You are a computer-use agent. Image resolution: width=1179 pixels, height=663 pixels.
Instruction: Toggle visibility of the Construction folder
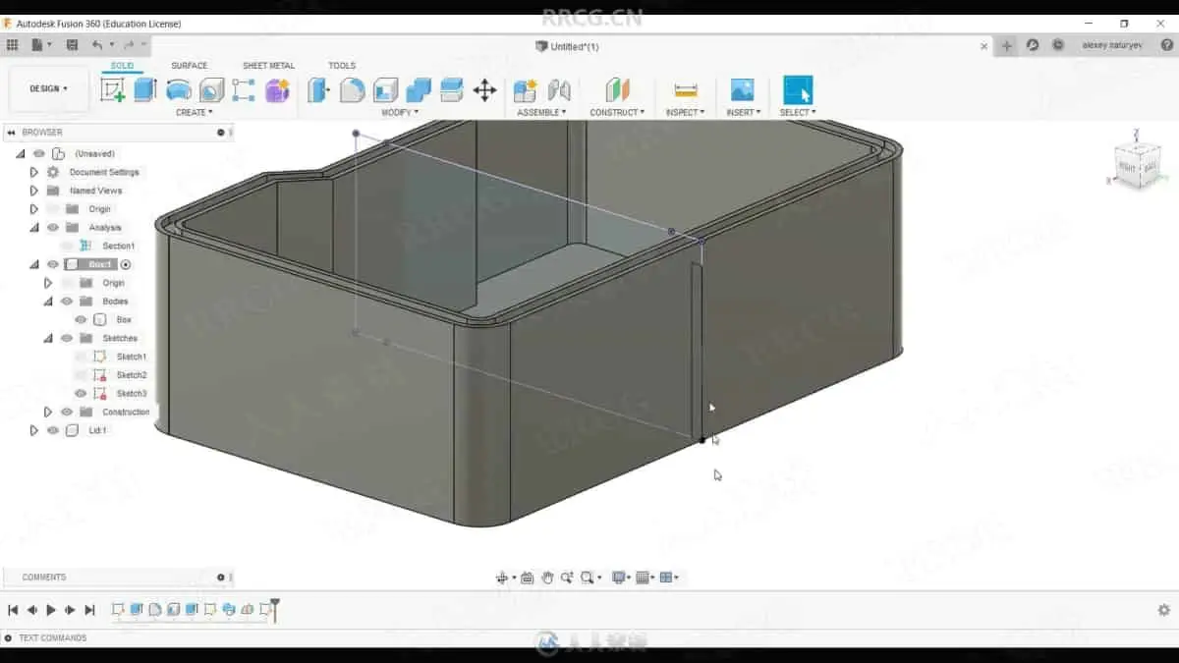click(67, 413)
